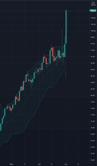Viewport: 97px width, 166px height.
Task: Click the leftmost green candle near 70.00
Action: tap(1, 127)
